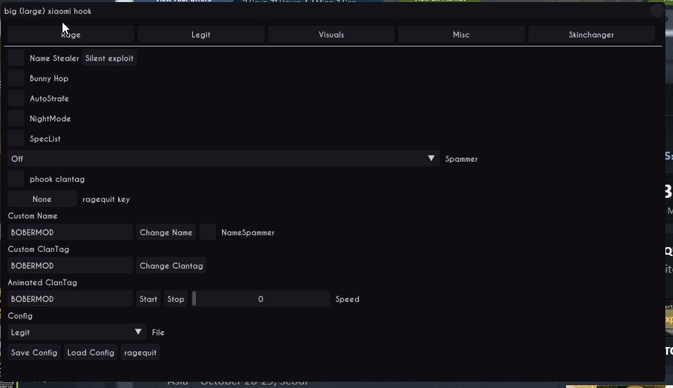
Task: Click the 'Animated ClanTag' label
Action: pos(42,282)
